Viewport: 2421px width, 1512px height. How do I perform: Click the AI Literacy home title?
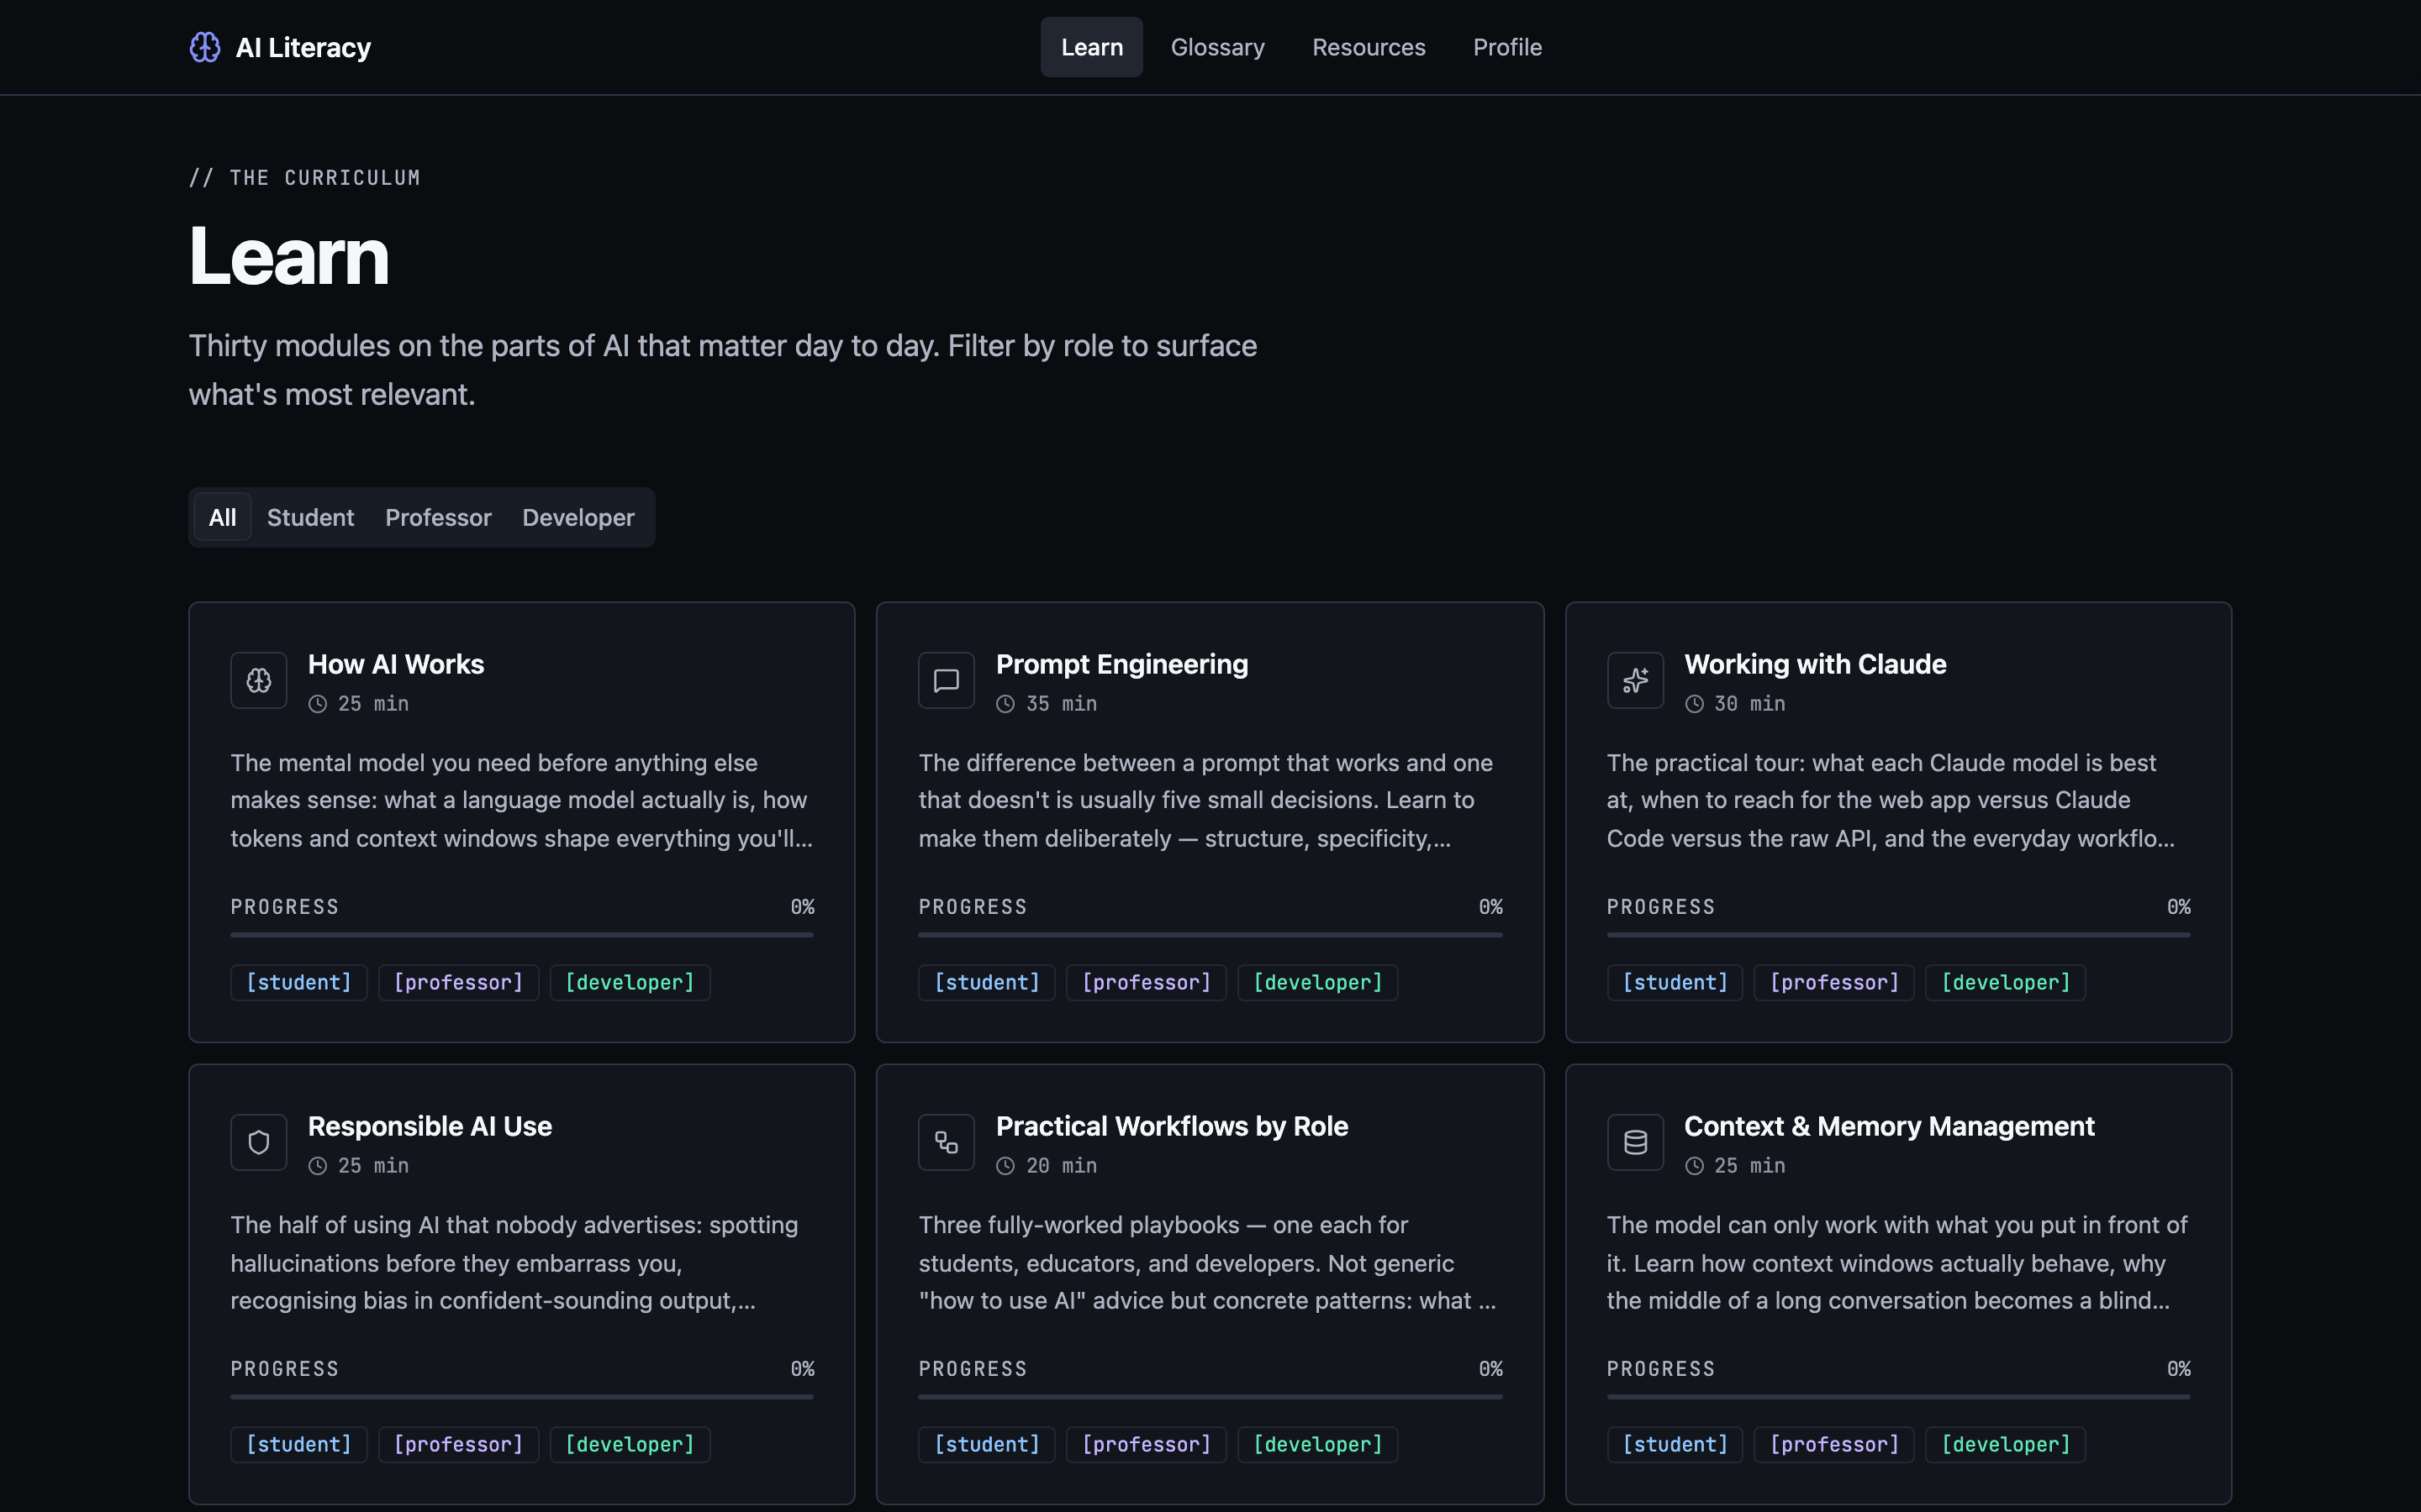tap(303, 47)
